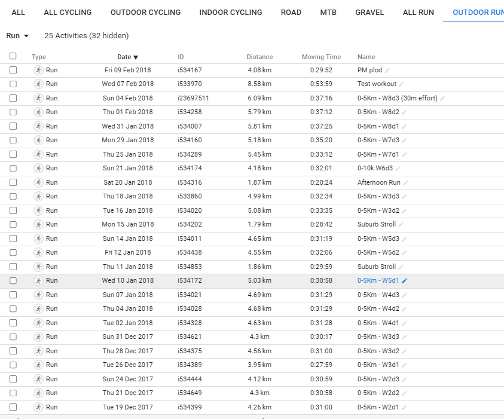The width and height of the screenshot is (504, 419).
Task: Sort activities by the ID column header
Action: pos(181,57)
